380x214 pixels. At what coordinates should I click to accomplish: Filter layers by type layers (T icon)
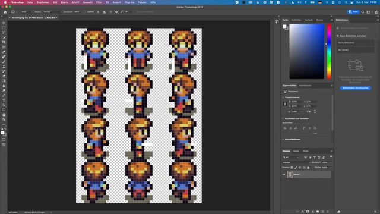[315, 157]
